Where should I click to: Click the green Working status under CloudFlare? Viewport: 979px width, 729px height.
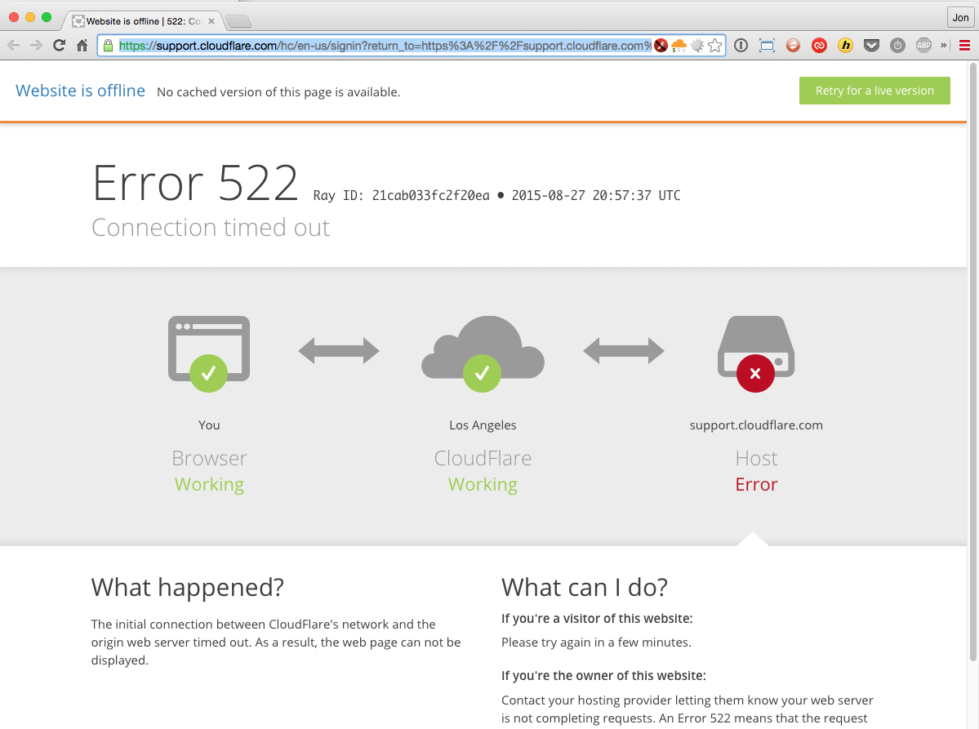tap(483, 484)
